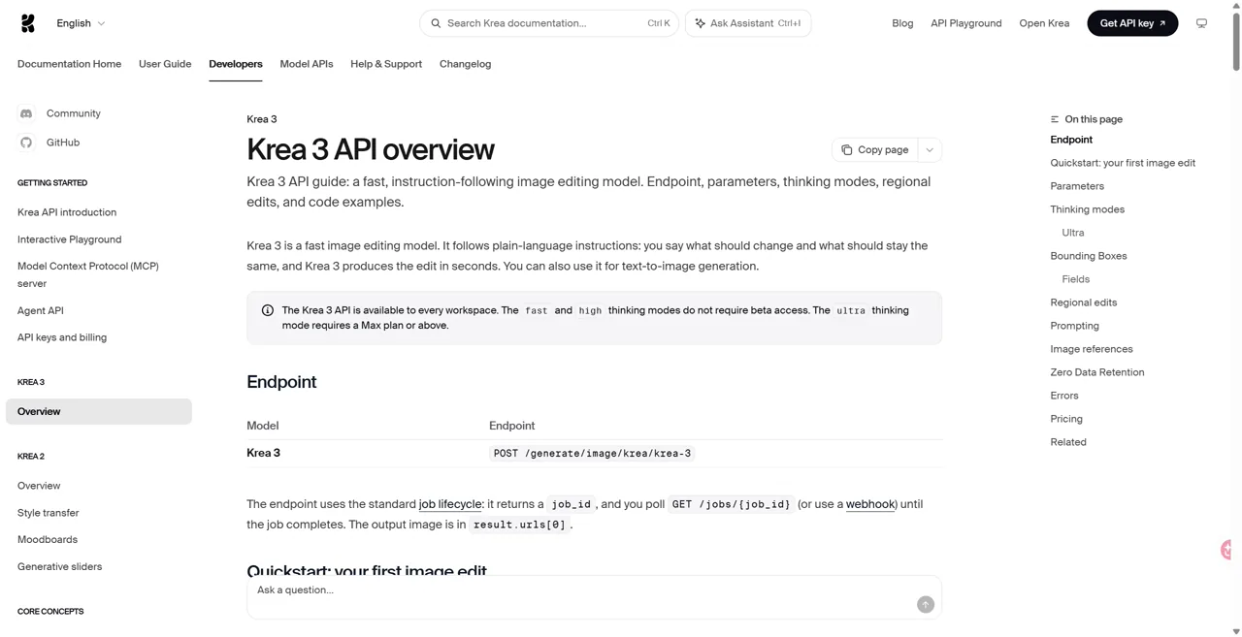This screenshot has width=1242, height=637.
Task: Jump to Quickstart: your first image edit
Action: pyautogui.click(x=1123, y=163)
